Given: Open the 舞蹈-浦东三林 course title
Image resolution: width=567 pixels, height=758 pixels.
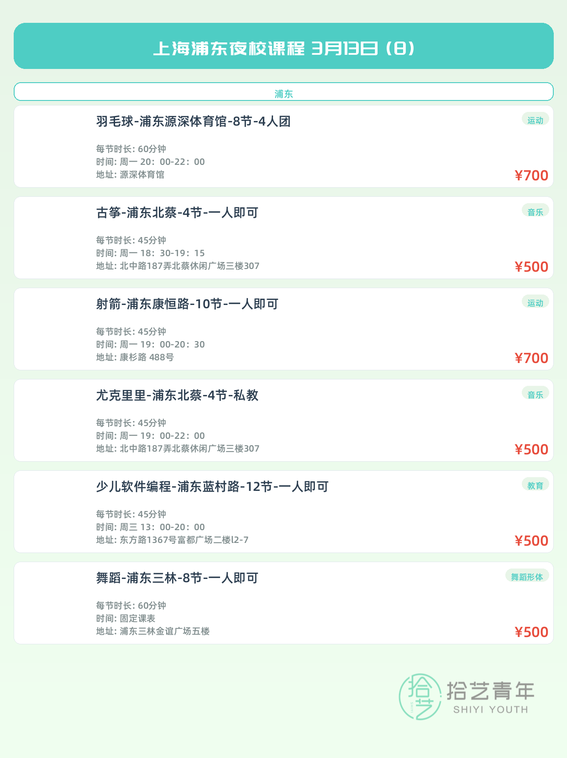Looking at the screenshot, I should click(177, 578).
